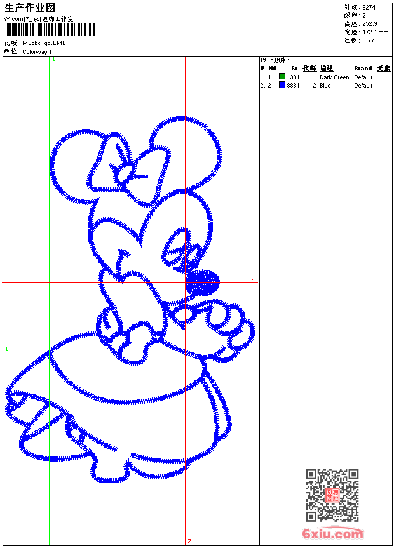Image resolution: width=394 pixels, height=546 pixels.
Task: Click the stitch count '8881' cell
Action: pos(293,85)
